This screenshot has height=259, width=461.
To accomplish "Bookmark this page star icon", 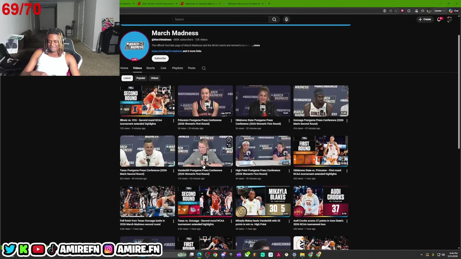I will [x=396, y=11].
